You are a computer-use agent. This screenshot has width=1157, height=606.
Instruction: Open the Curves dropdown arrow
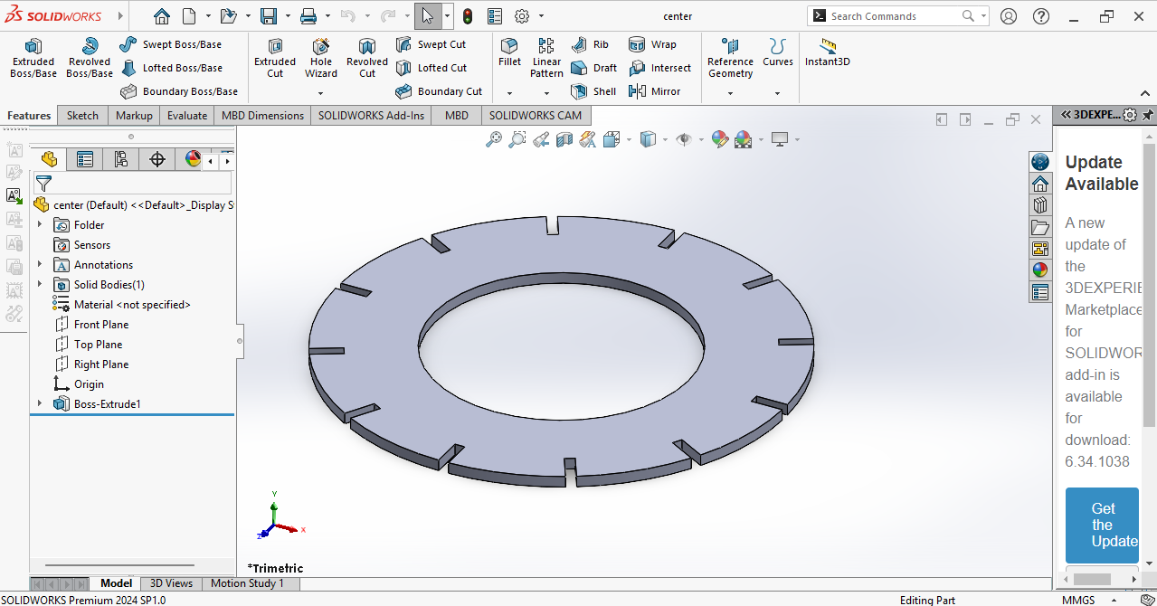[777, 93]
